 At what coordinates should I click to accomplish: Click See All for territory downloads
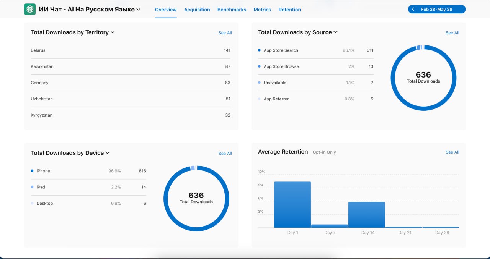click(x=225, y=33)
